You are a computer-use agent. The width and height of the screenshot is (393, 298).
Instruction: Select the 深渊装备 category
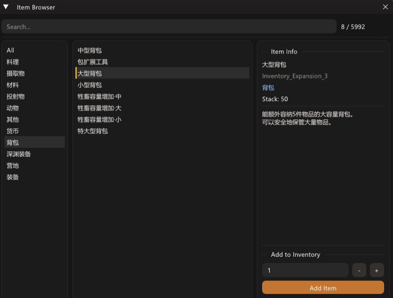click(x=19, y=154)
